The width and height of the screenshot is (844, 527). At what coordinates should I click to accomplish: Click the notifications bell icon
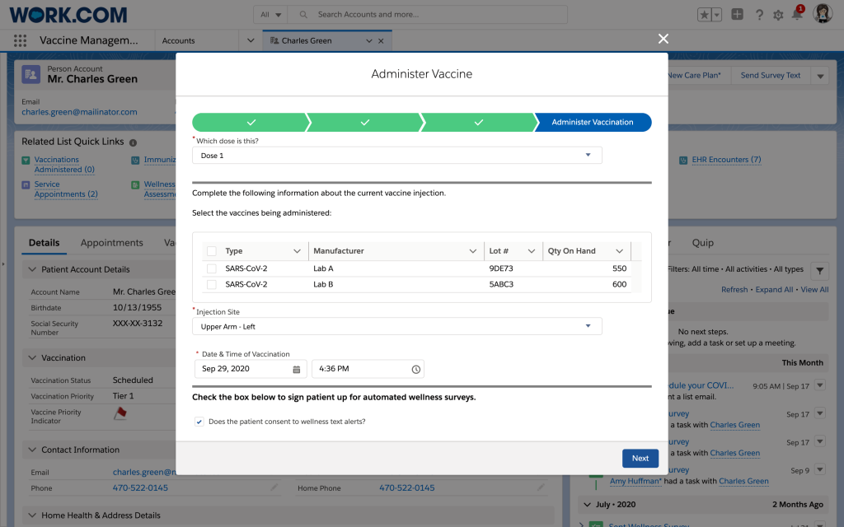[796, 15]
